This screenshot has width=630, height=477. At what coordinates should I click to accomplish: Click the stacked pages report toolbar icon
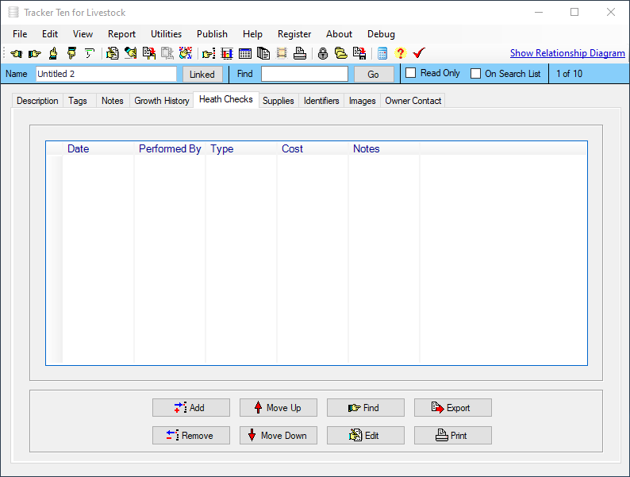tap(263, 53)
